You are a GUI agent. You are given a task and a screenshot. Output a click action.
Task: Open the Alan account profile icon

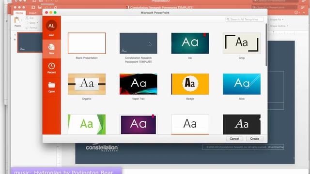[x=51, y=26]
